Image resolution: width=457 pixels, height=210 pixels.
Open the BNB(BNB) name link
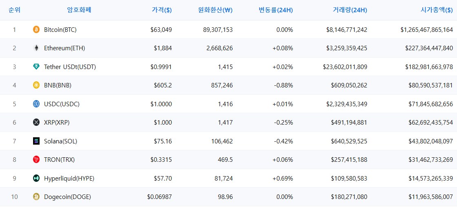58,85
